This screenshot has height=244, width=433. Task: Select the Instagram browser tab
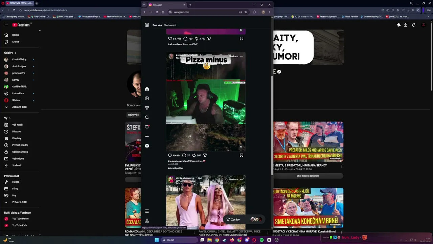167,5
